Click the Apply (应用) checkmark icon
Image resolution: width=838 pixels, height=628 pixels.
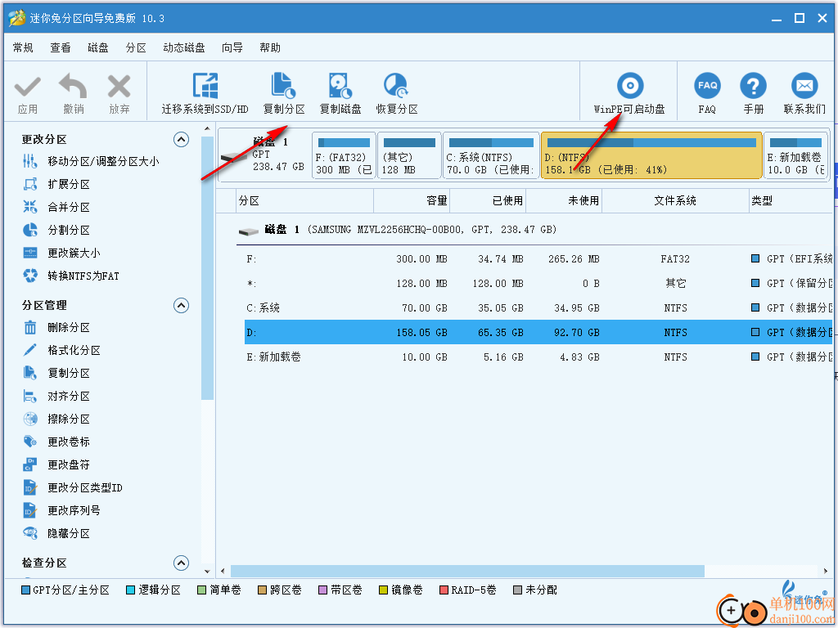(27, 87)
